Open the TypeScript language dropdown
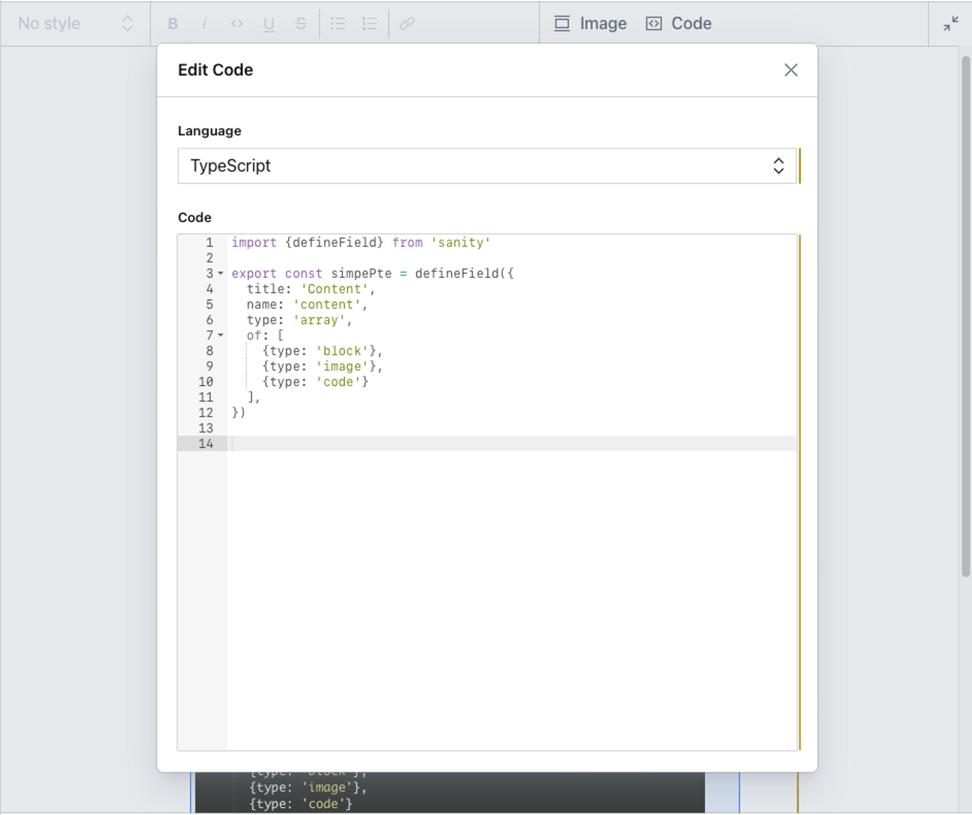The image size is (972, 815). [x=487, y=166]
